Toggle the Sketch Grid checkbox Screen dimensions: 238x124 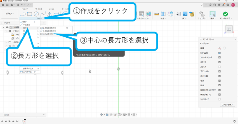[219, 57]
